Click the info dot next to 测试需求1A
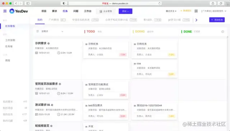Viewport: 230px width, 131px height. click(52, 105)
